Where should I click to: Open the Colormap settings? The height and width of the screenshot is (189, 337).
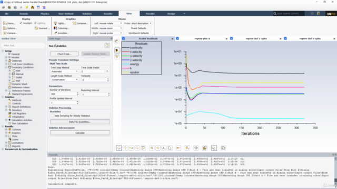pos(62,28)
